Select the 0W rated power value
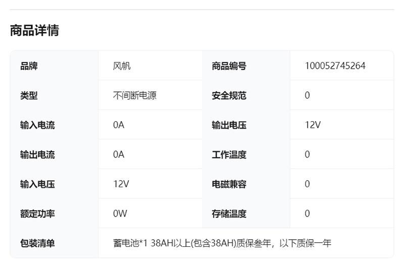Image resolution: width=404 pixels, height=268 pixels. point(120,213)
